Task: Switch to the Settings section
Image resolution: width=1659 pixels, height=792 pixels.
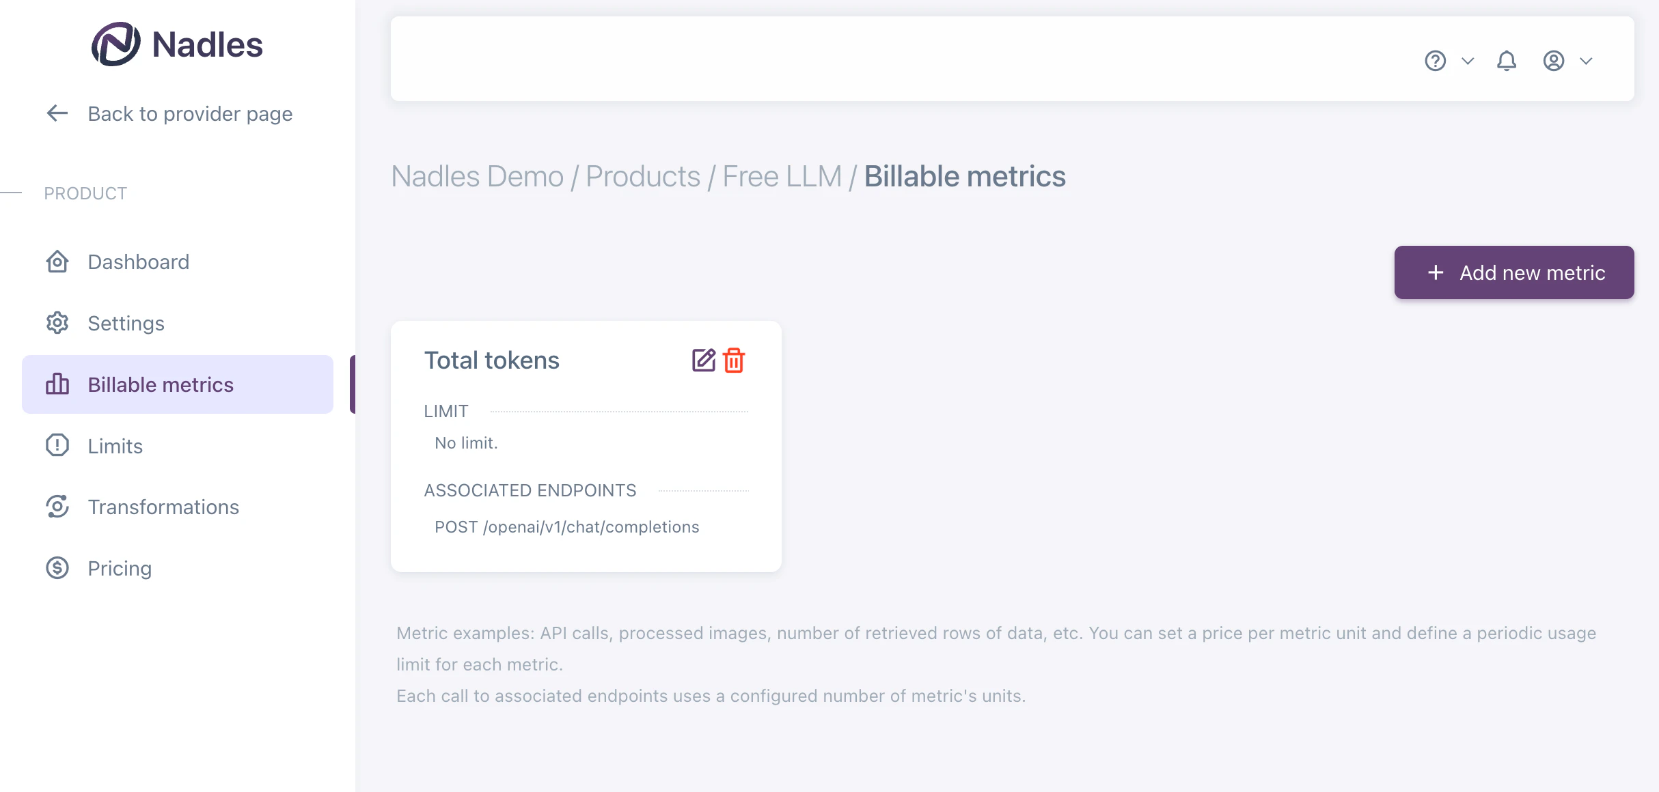Action: click(126, 323)
